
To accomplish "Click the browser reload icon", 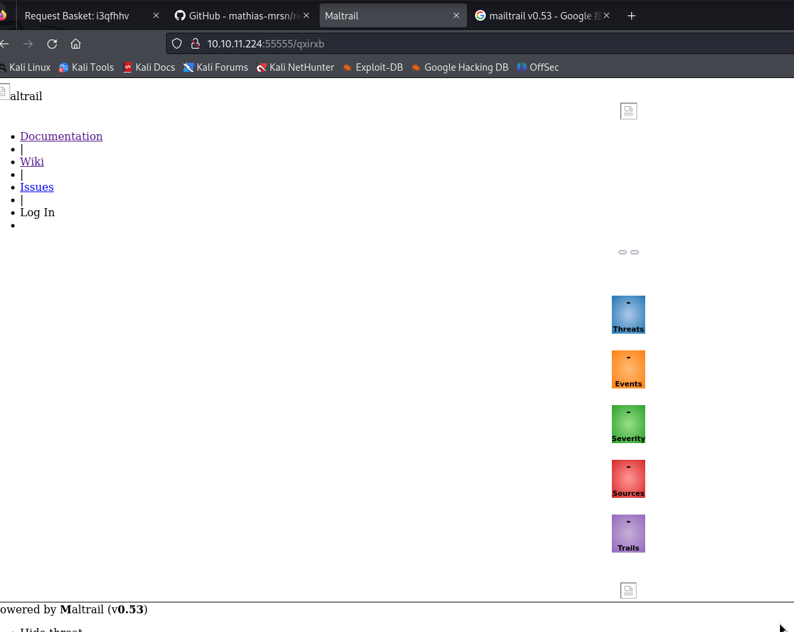I will (x=52, y=44).
